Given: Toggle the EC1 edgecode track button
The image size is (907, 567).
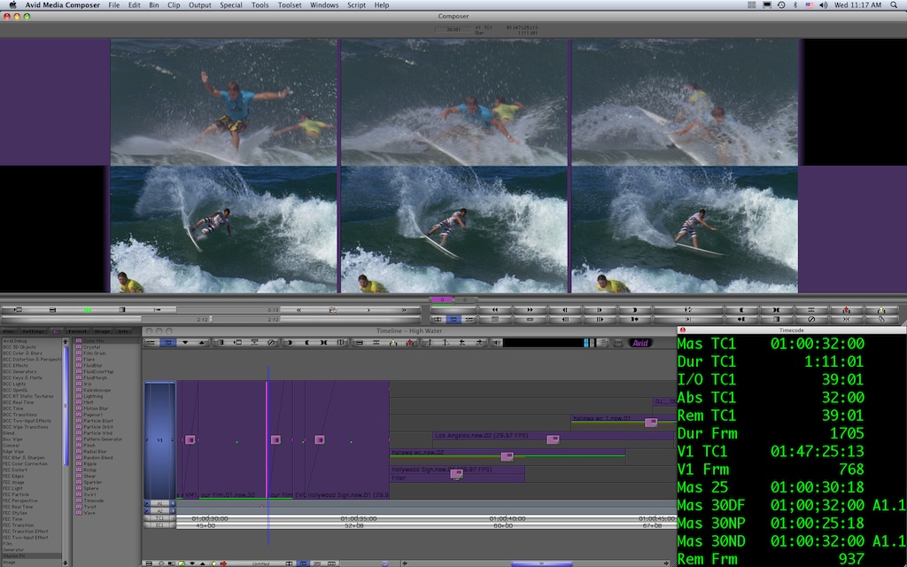Looking at the screenshot, I should tap(159, 525).
